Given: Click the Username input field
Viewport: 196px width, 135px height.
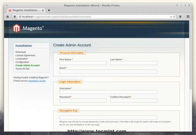Looking at the screenshot, I should [x=108, y=92].
